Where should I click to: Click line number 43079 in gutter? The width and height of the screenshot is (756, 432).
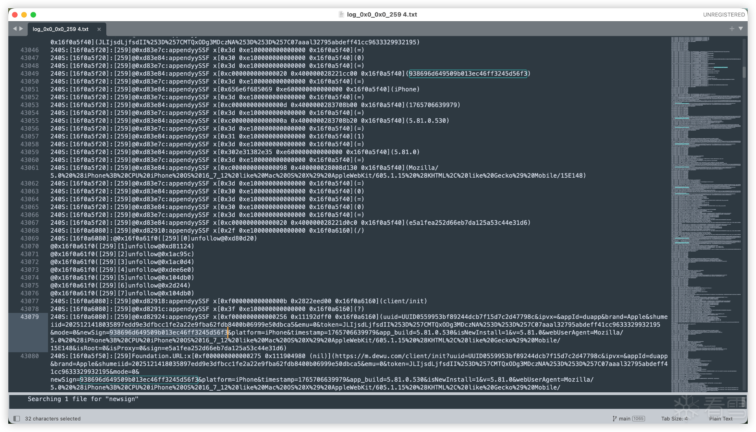(x=30, y=317)
